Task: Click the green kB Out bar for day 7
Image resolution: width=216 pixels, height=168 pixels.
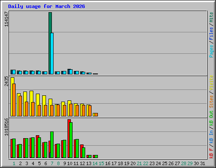Action: pos(52,145)
